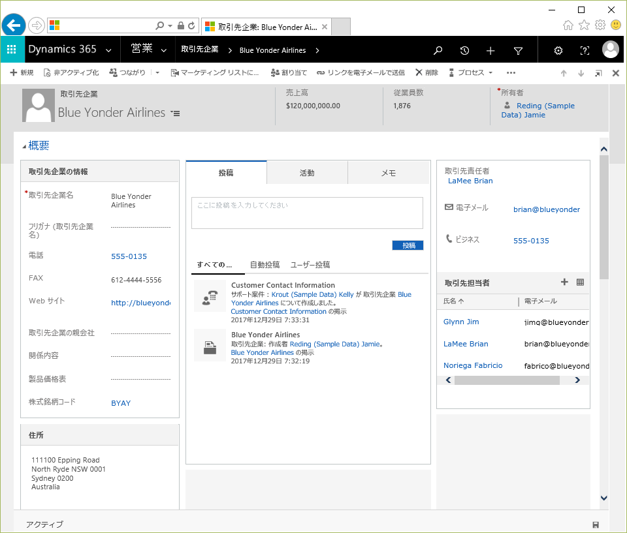
Task: Sort contacts by 氏名 column
Action: [x=454, y=301]
